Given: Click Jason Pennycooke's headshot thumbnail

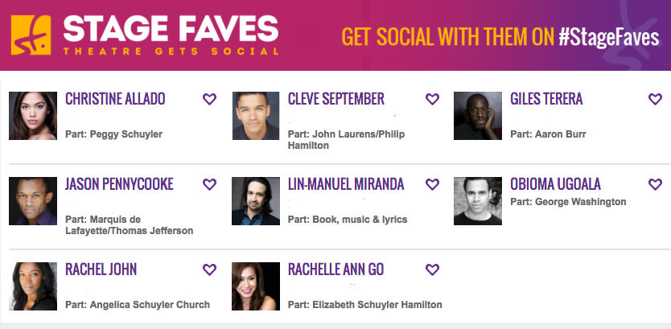Looking at the screenshot, I should pyautogui.click(x=33, y=201).
